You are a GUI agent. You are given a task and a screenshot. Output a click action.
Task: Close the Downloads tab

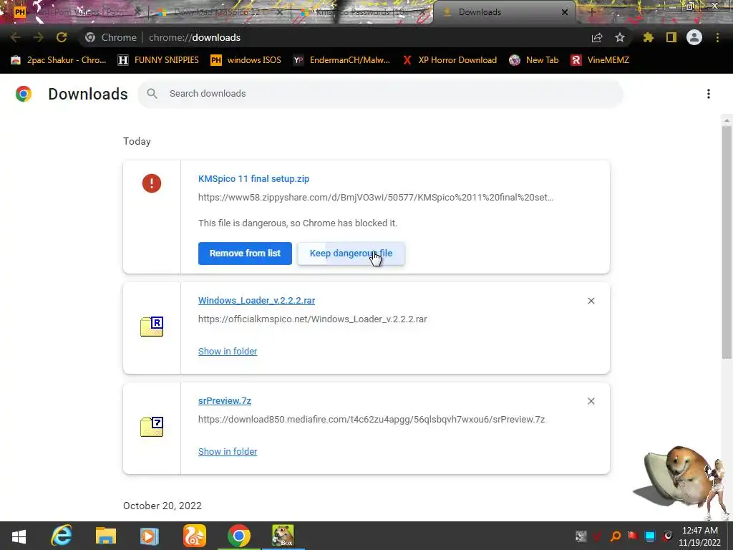(565, 13)
